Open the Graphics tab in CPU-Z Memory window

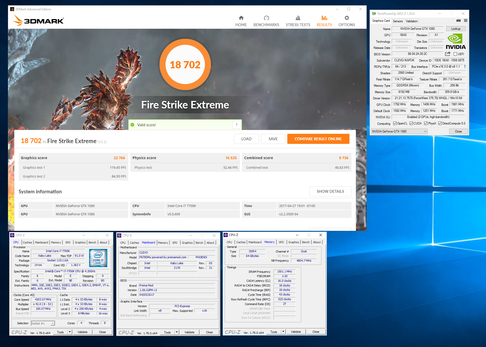(x=294, y=242)
